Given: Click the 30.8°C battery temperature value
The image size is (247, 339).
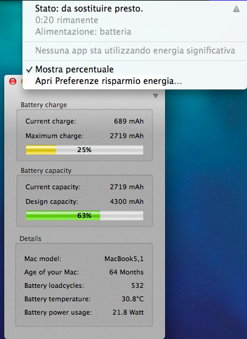Looking at the screenshot, I should [x=132, y=299].
